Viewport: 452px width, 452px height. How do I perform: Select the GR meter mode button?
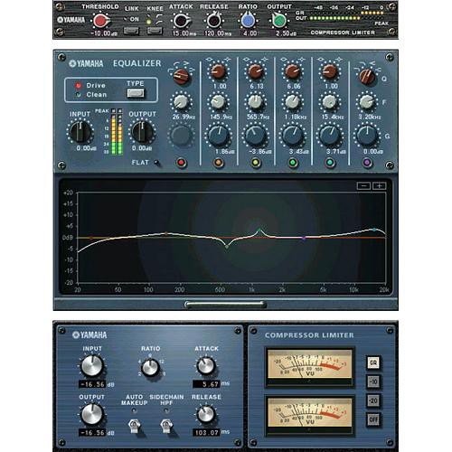pos(373,363)
